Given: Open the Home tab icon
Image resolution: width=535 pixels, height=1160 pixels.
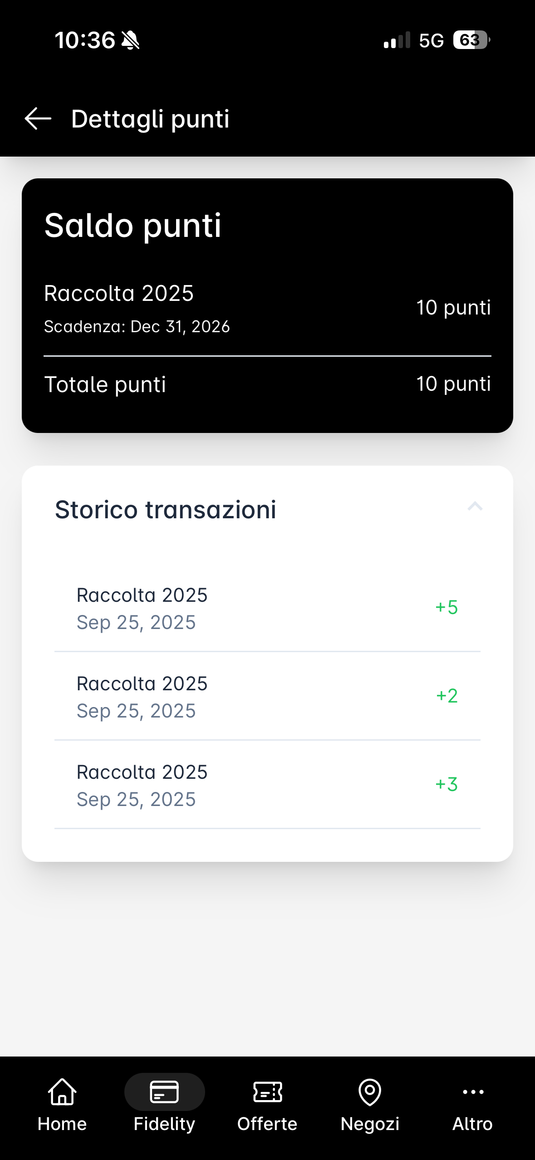Looking at the screenshot, I should (x=62, y=1091).
